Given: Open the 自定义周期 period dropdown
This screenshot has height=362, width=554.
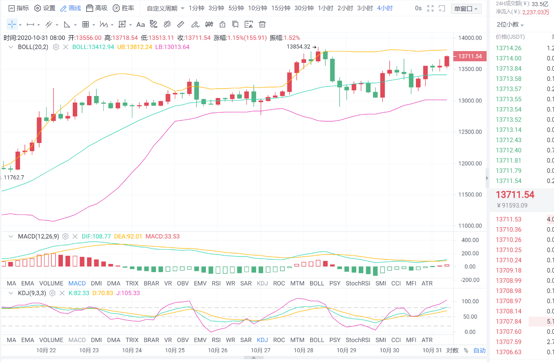Looking at the screenshot, I should click(163, 8).
